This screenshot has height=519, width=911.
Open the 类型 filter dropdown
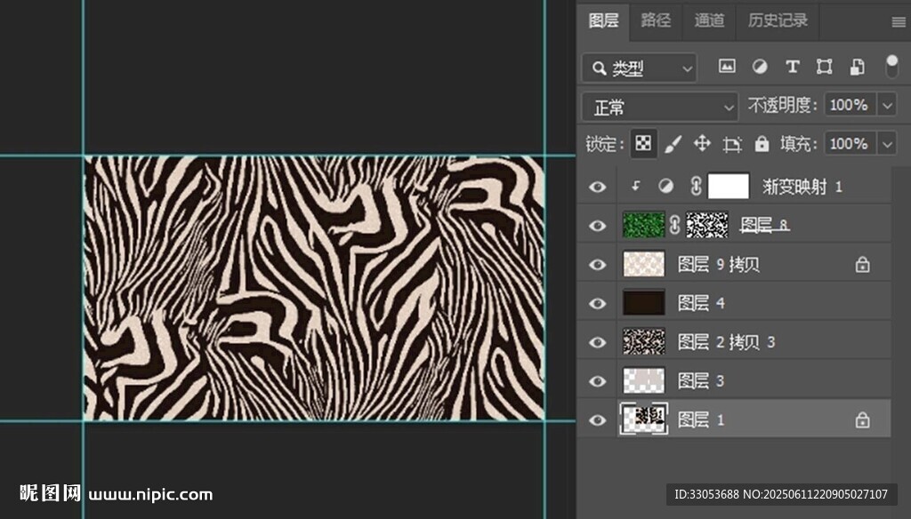click(x=639, y=68)
